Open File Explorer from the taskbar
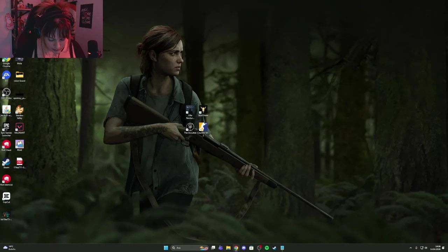The width and height of the screenshot is (448, 252). (228, 248)
